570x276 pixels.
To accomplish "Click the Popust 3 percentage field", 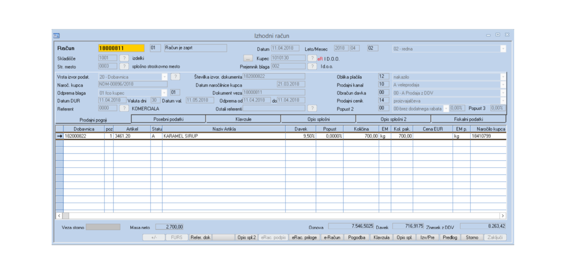I will (498, 108).
